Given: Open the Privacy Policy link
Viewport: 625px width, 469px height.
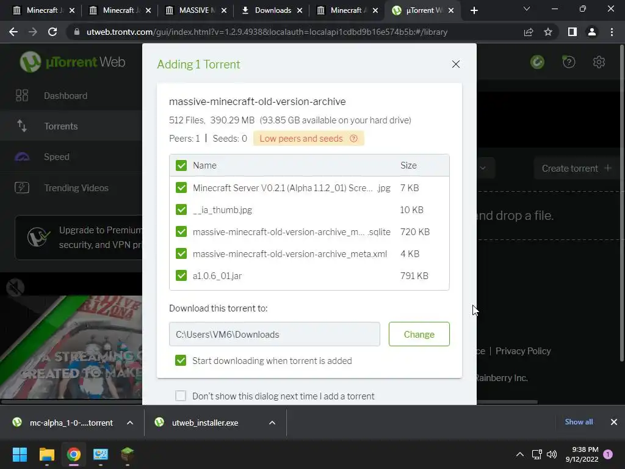Looking at the screenshot, I should [523, 351].
